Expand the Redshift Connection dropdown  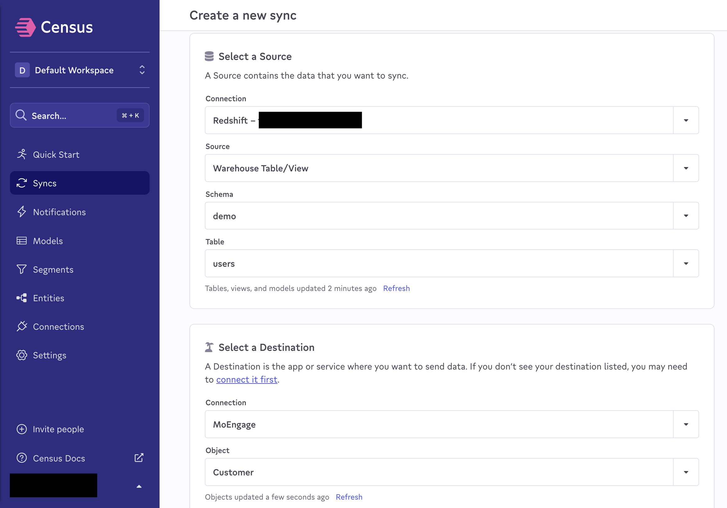[x=685, y=120]
